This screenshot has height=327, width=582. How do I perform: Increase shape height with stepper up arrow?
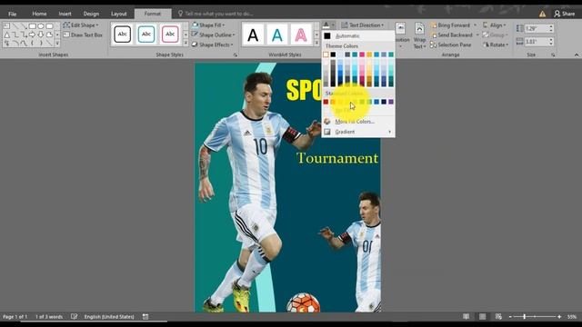(x=551, y=26)
